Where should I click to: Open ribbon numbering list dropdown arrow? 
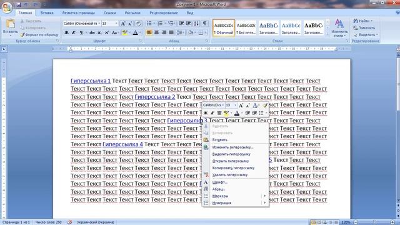tap(165, 24)
